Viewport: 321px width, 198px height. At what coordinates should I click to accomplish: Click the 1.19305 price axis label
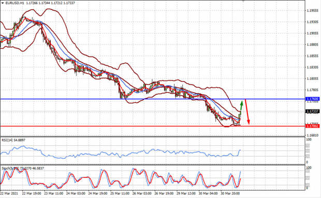tap(313, 22)
